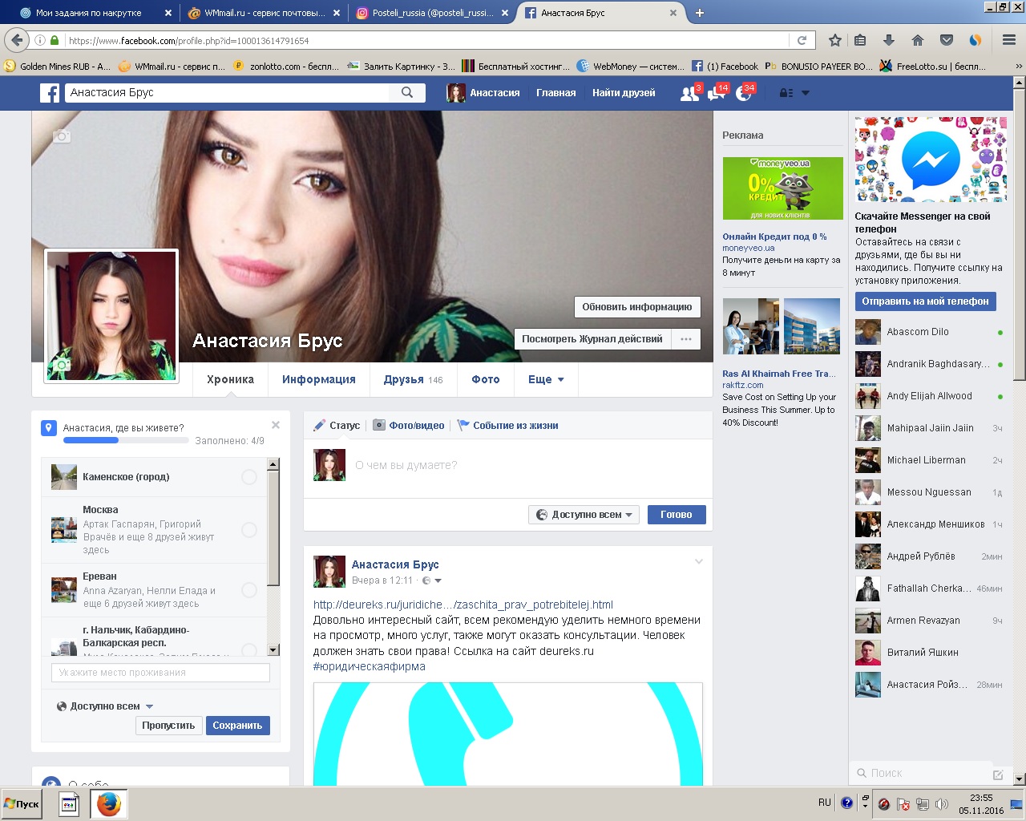Open 'Доступно всем' dropdown in location card

pos(105,706)
